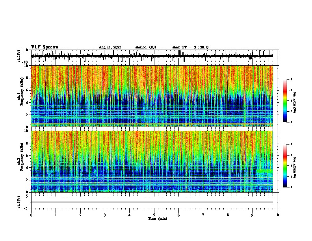Click time axis tick label '2'
Viewport: 312px width, 241px height.
click(x=80, y=215)
